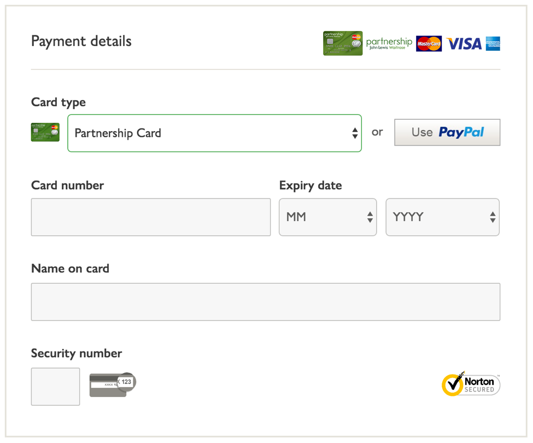Click the Payment details heading

coord(81,42)
